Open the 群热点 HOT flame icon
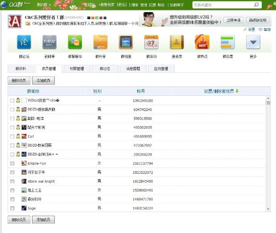276x233 pixels. pyautogui.click(x=202, y=42)
